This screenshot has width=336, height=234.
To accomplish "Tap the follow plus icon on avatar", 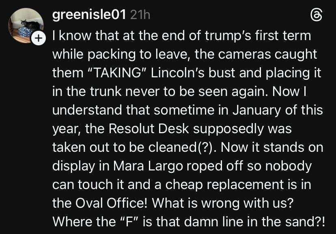I will [x=39, y=38].
